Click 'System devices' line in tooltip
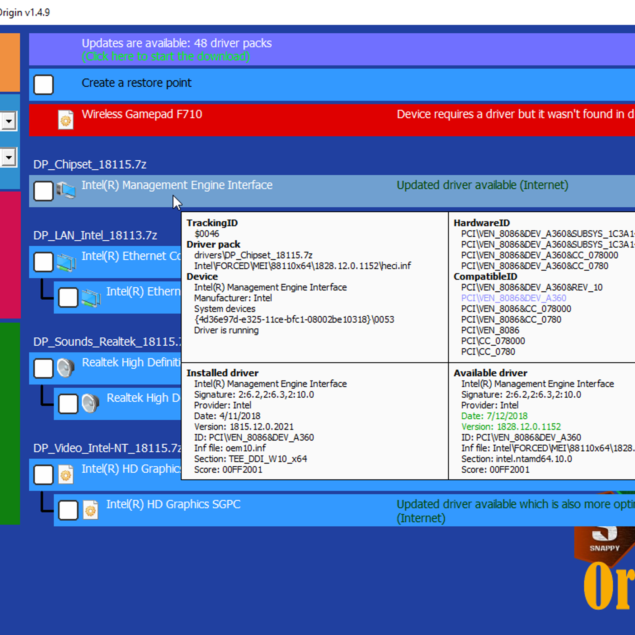Viewport: 635px width, 635px height. [x=225, y=309]
